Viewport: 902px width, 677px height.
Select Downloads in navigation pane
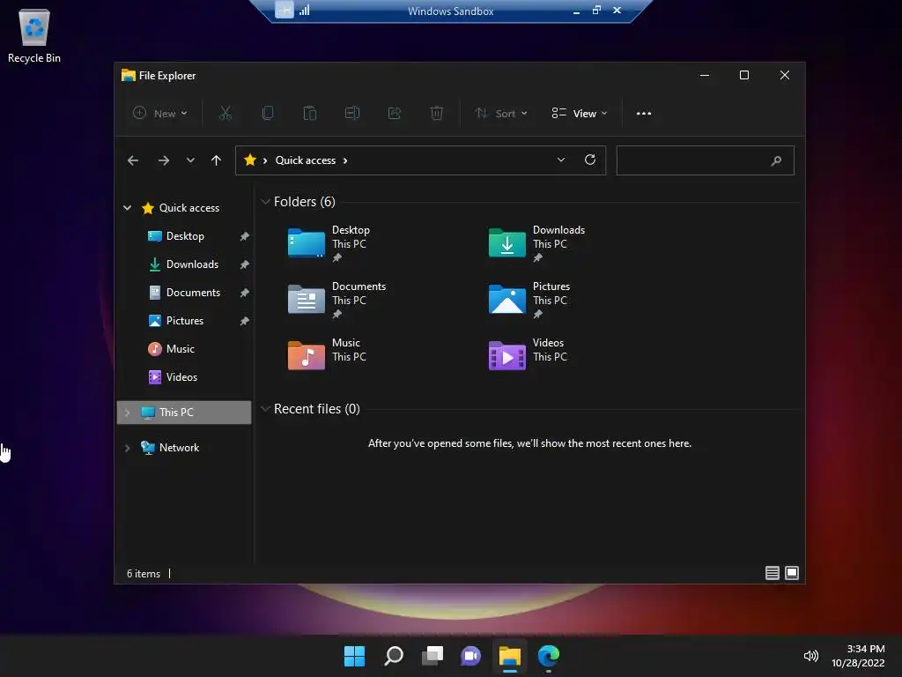pos(192,264)
